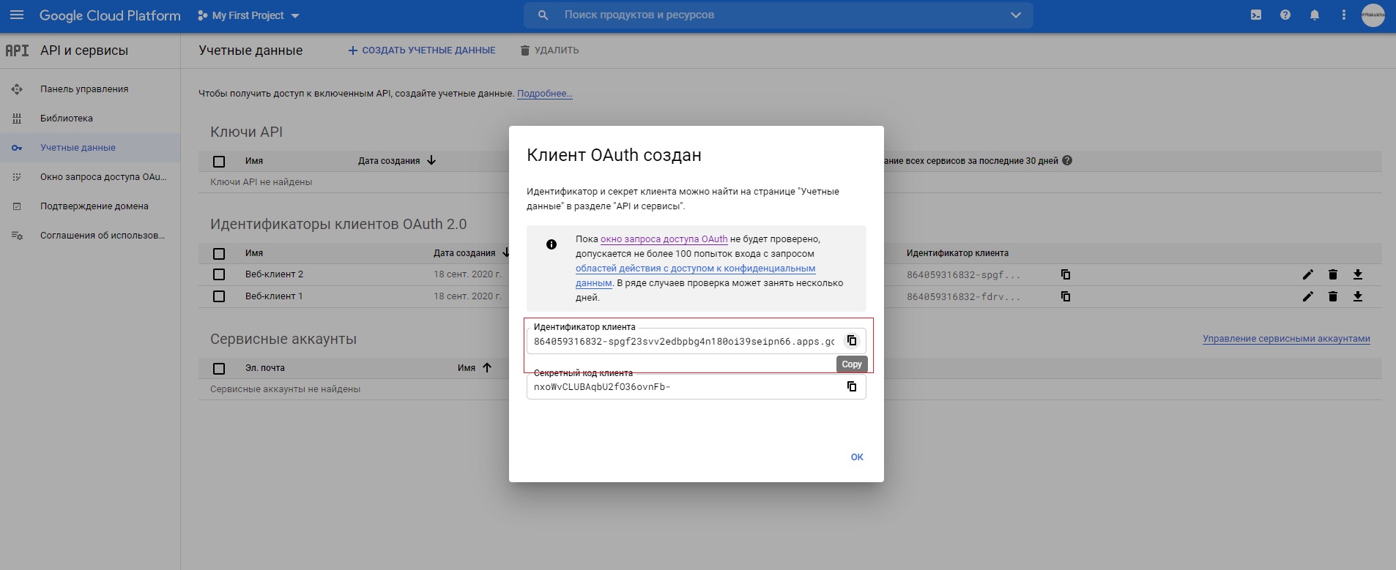Viewport: 1396px width, 570px height.
Task: Click the API logo icon in sidebar
Action: coord(17,50)
